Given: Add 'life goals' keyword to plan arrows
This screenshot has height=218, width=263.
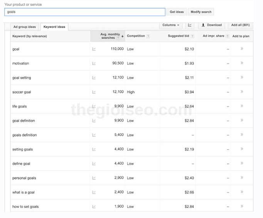Looking at the screenshot, I should 242,106.
